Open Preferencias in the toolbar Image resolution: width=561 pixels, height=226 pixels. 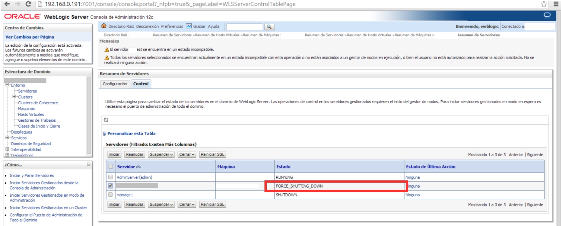(x=172, y=26)
